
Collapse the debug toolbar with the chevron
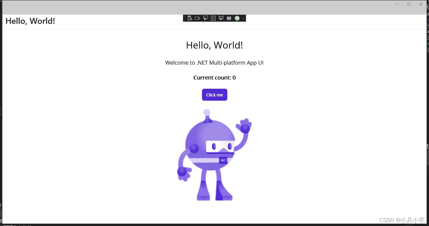[243, 18]
